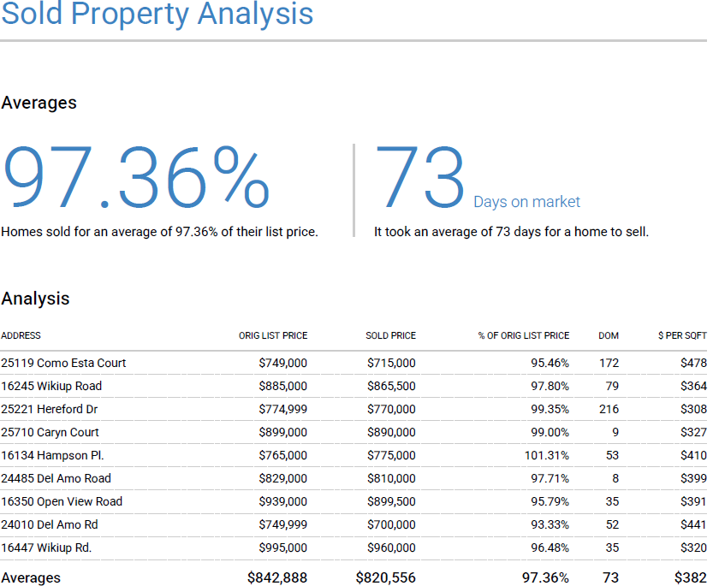Click address "24010 Del Amo Rd"
713x586 pixels.
point(50,524)
